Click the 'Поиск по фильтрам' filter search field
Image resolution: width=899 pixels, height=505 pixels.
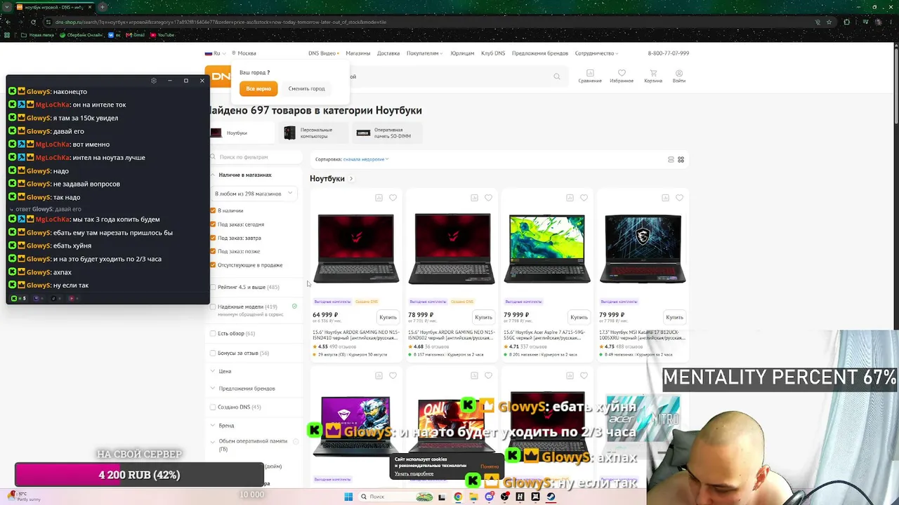(x=256, y=157)
